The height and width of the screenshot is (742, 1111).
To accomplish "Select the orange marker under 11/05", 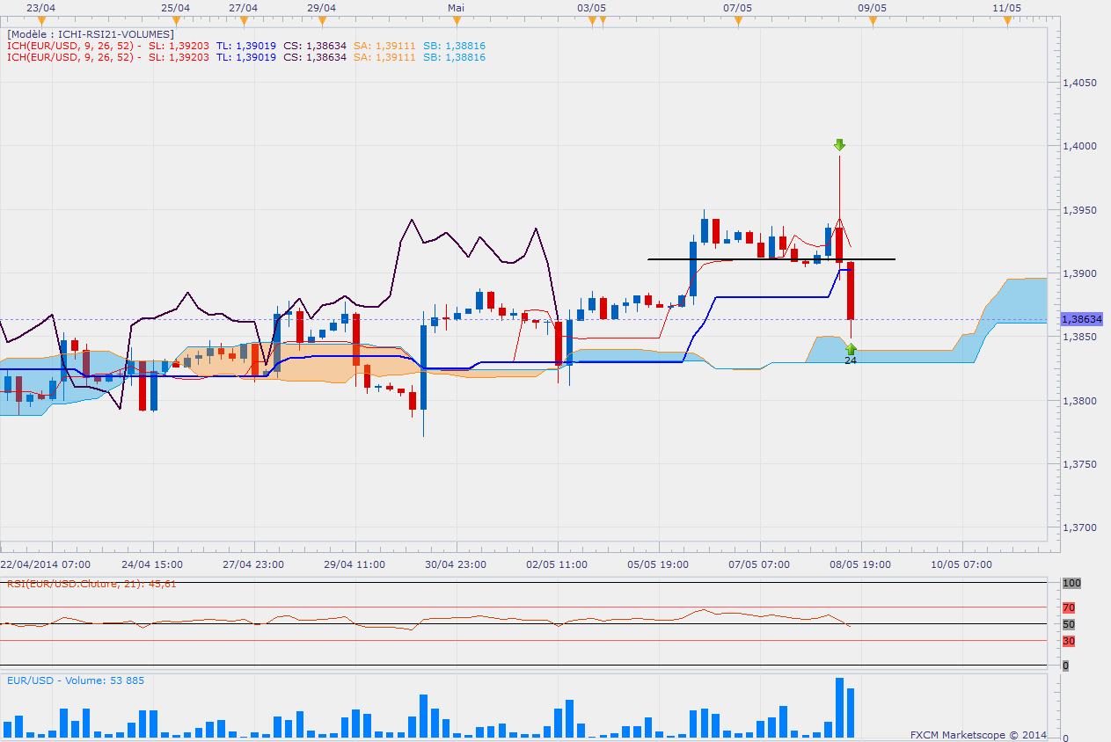I will (x=1006, y=19).
